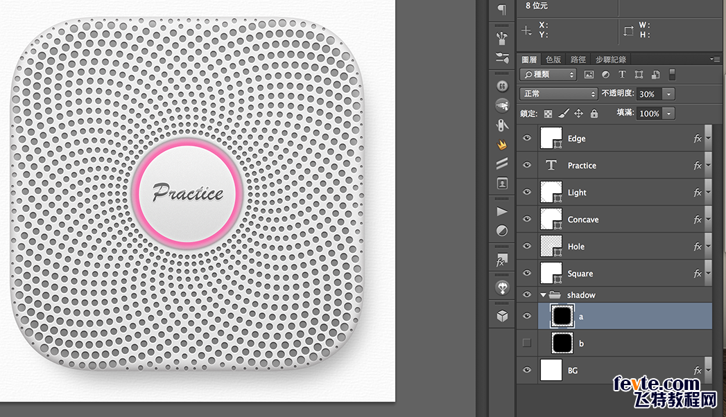Open the Styles panel fx icon
This screenshot has height=417, width=726.
(502, 260)
